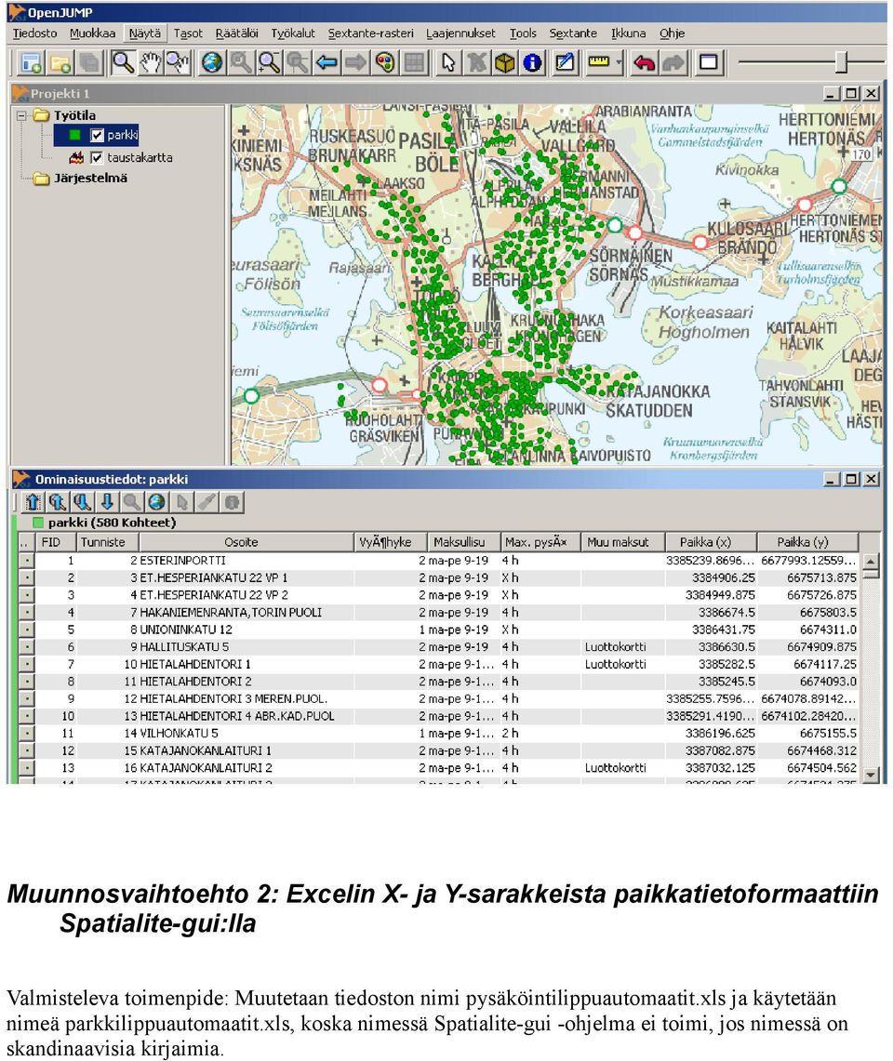Viewport: 893px width, 1061px height.
Task: Open the Räätälöi menu
Action: point(236,33)
